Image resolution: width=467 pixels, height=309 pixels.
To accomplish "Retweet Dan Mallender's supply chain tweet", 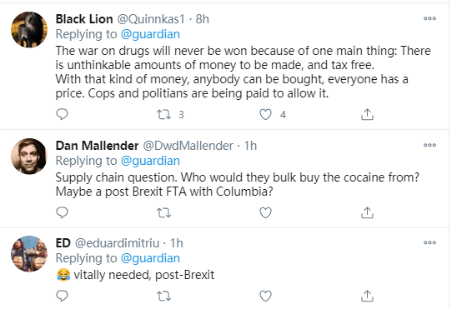I will 163,213.
